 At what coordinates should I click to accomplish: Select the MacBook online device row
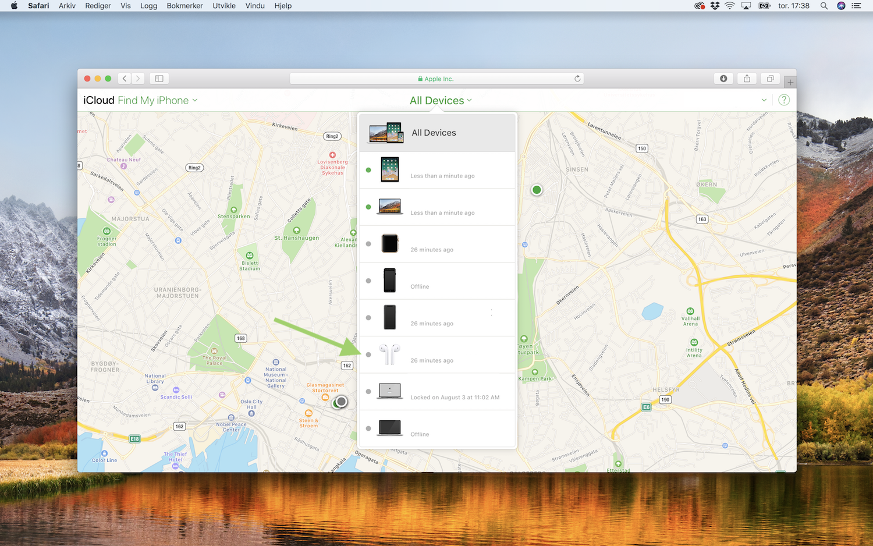437,207
